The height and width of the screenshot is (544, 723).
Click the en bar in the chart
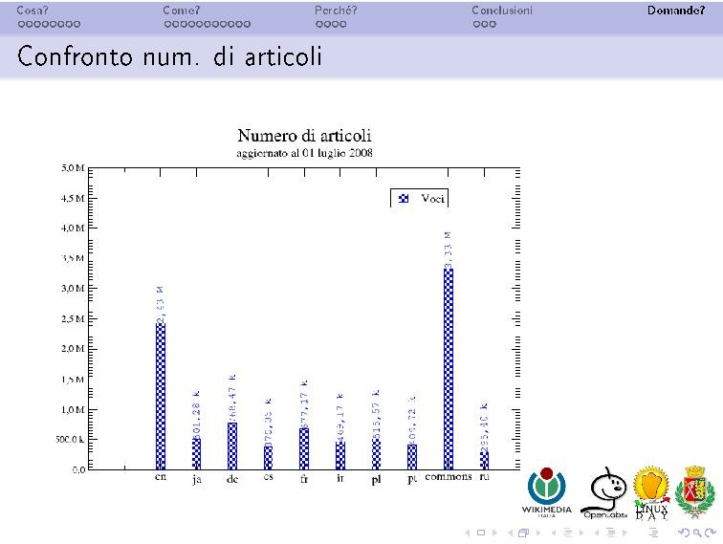pyautogui.click(x=161, y=396)
